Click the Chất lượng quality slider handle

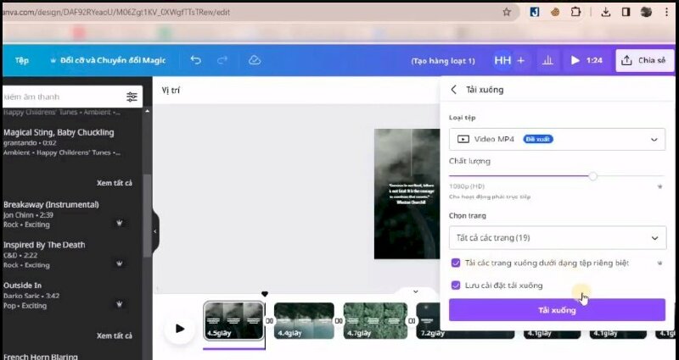click(x=592, y=176)
